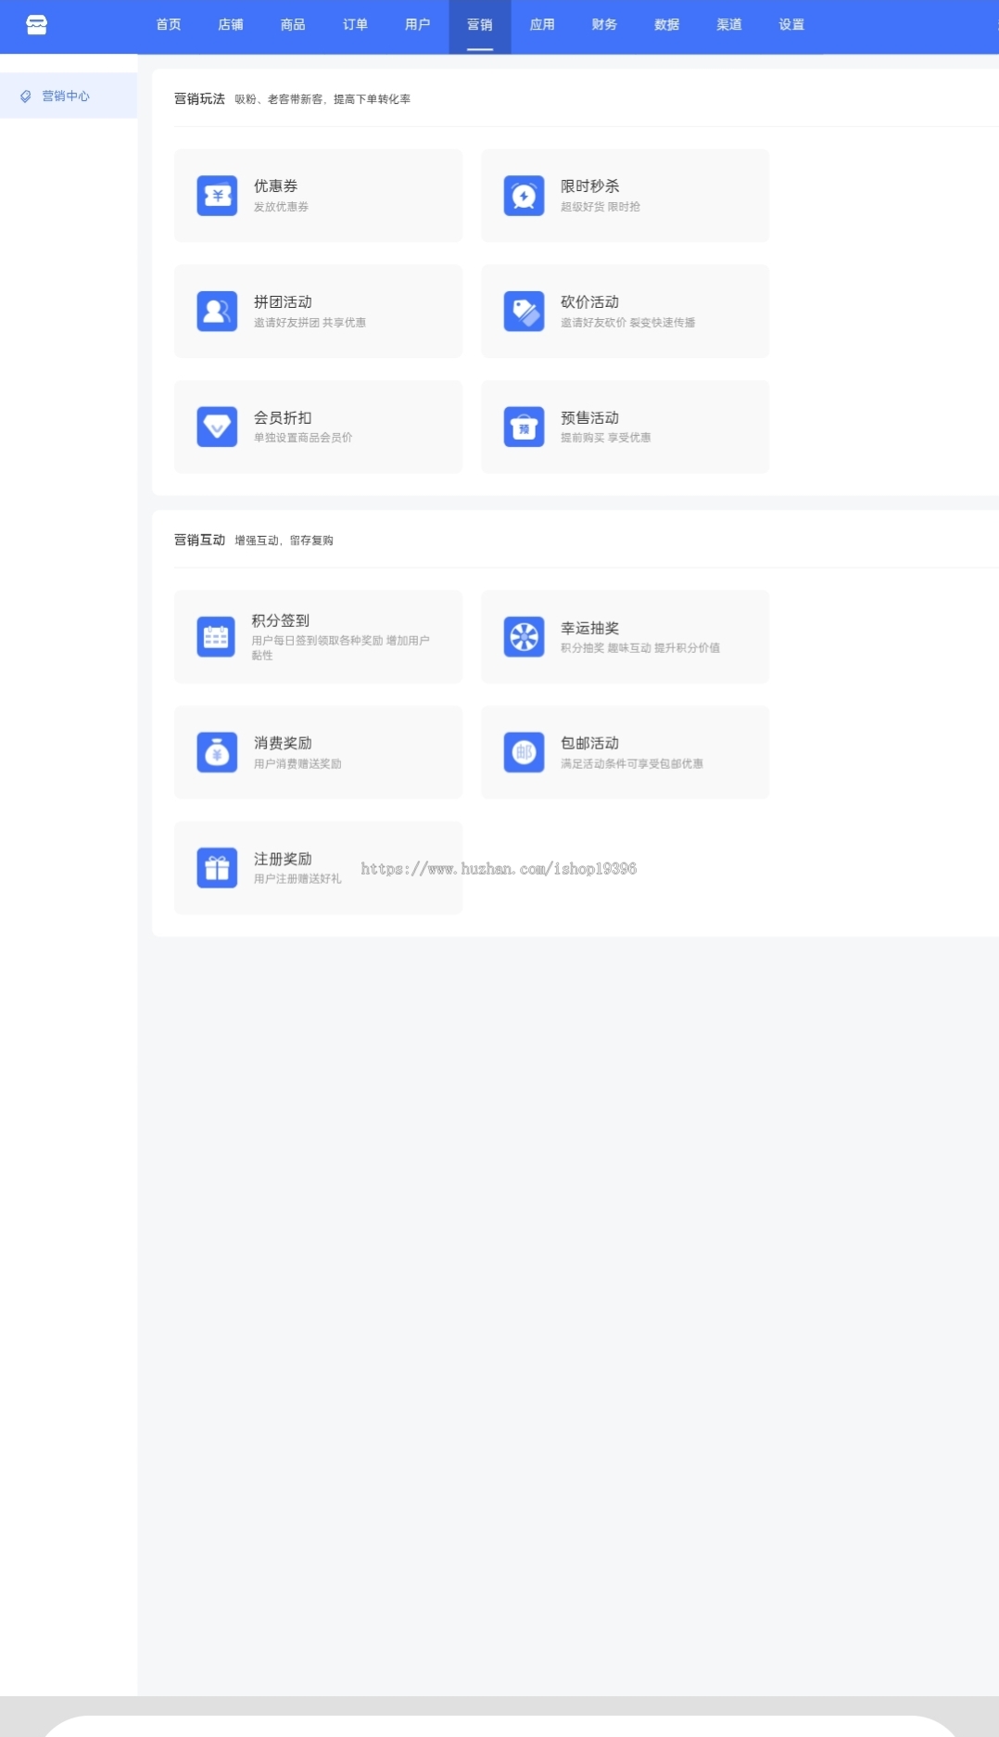This screenshot has width=999, height=1737.
Task: Click the 消费奖励 money bag icon
Action: 217,752
